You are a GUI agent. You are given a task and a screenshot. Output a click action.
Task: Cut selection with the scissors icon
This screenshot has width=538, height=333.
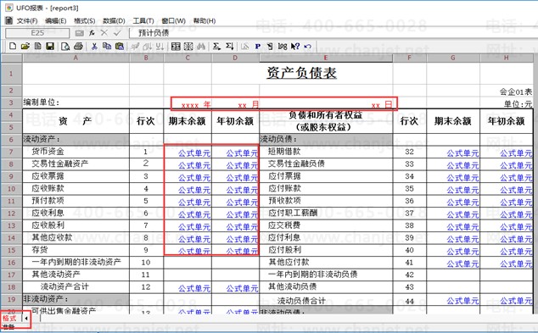[x=94, y=46]
